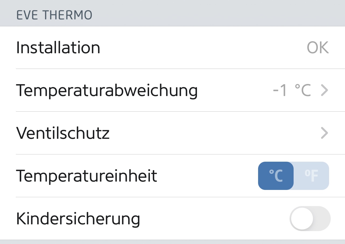Click the grey track of Kindersicherung toggle
Viewport: 345px width, 244px height.
[322, 218]
